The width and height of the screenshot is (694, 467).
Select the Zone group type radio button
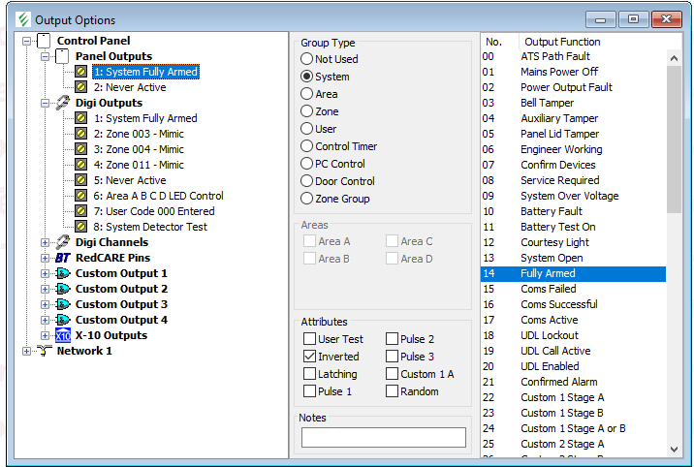click(x=307, y=111)
